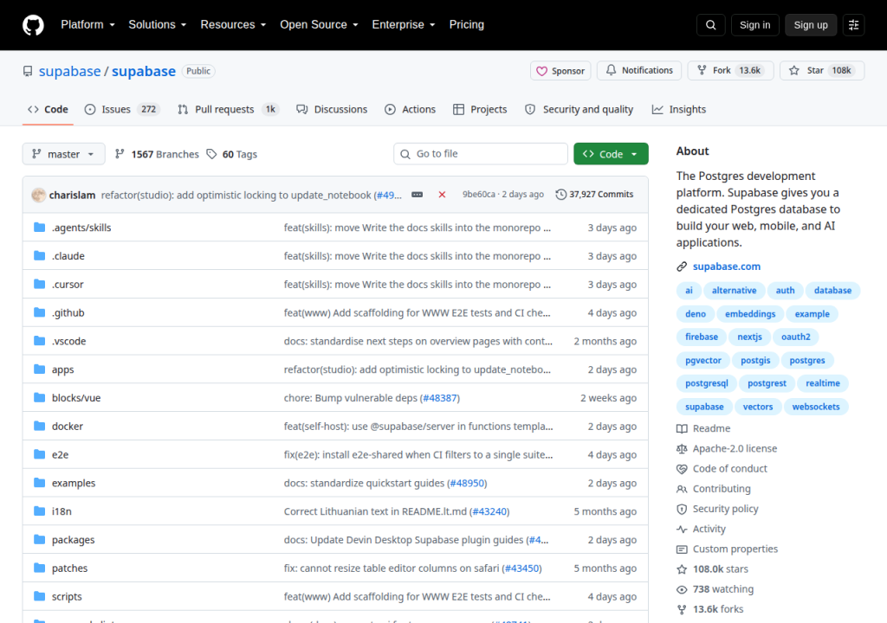This screenshot has height=623, width=887.
Task: Open the master branch selector dropdown
Action: point(63,154)
